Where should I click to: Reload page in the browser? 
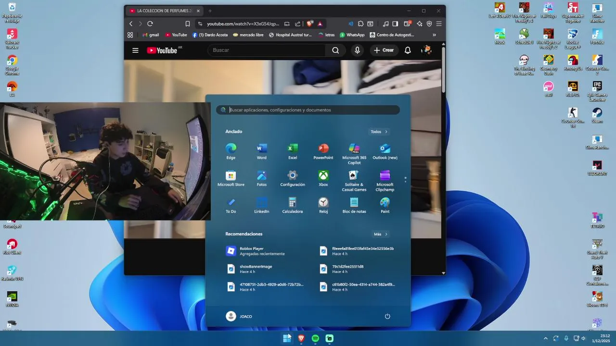(x=150, y=24)
